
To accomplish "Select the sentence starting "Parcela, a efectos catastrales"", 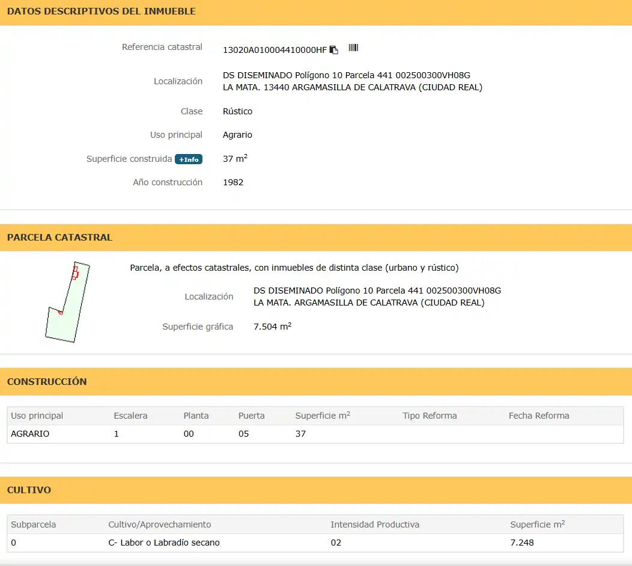I will pos(294,268).
